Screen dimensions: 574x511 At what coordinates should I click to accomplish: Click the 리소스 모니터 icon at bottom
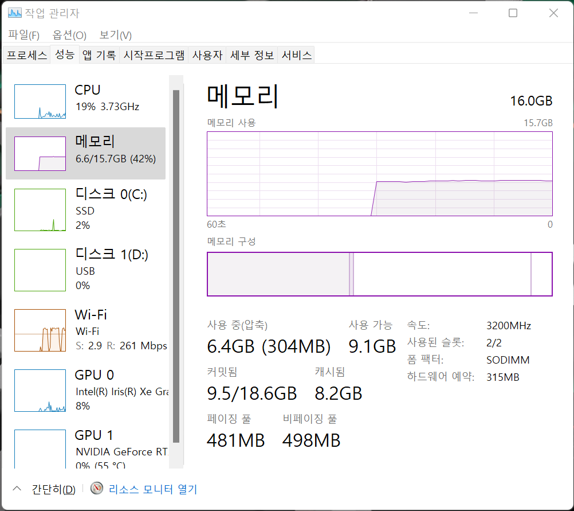(97, 489)
